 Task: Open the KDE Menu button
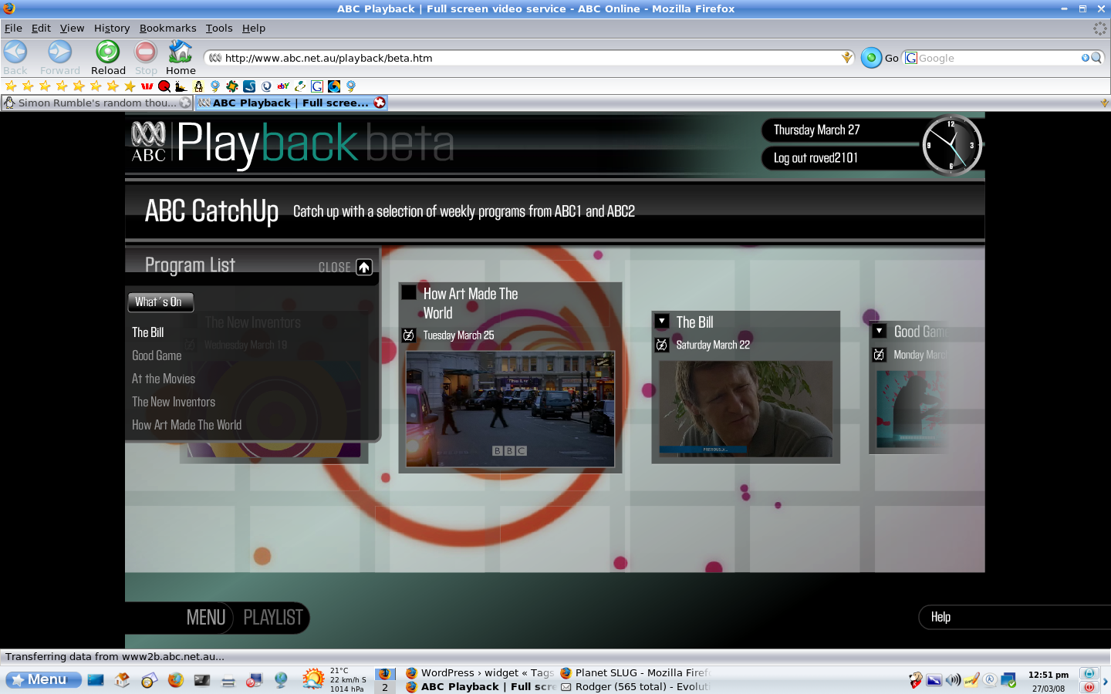[43, 680]
